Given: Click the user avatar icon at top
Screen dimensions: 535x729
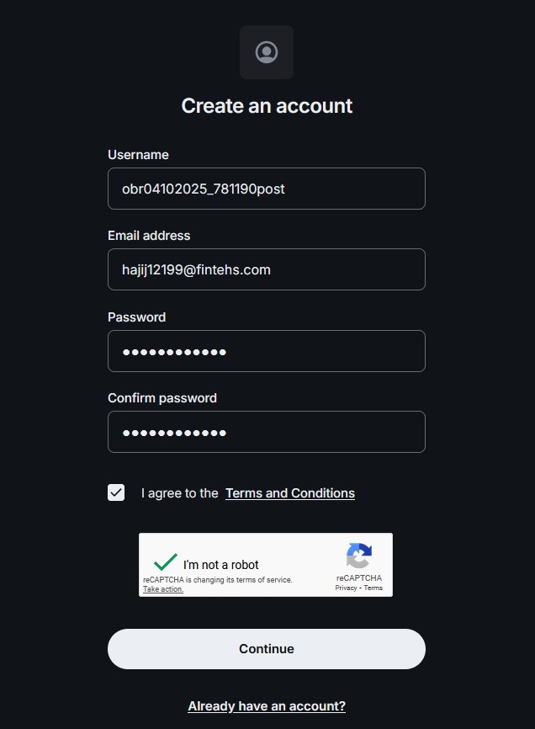Looking at the screenshot, I should pos(267,52).
